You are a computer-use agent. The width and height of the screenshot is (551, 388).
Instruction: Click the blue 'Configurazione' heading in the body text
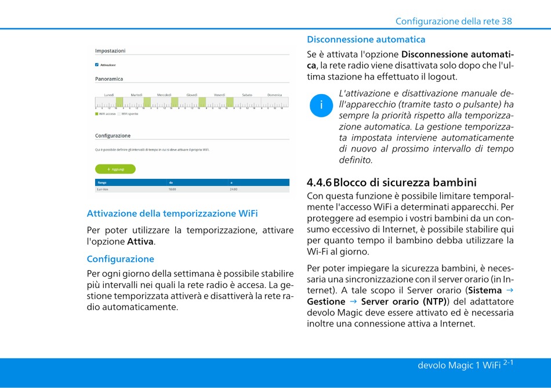[x=121, y=259]
